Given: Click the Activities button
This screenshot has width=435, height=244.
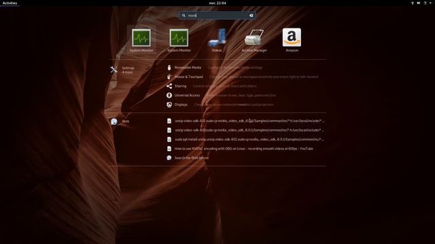Looking at the screenshot, I should pos(10,3).
